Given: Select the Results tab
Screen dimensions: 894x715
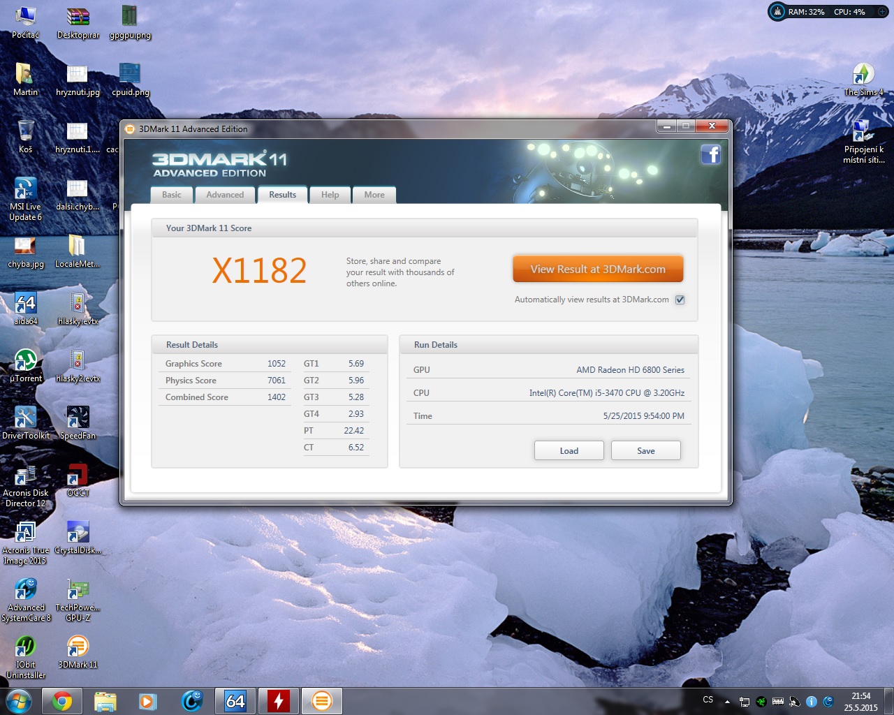Looking at the screenshot, I should click(283, 195).
